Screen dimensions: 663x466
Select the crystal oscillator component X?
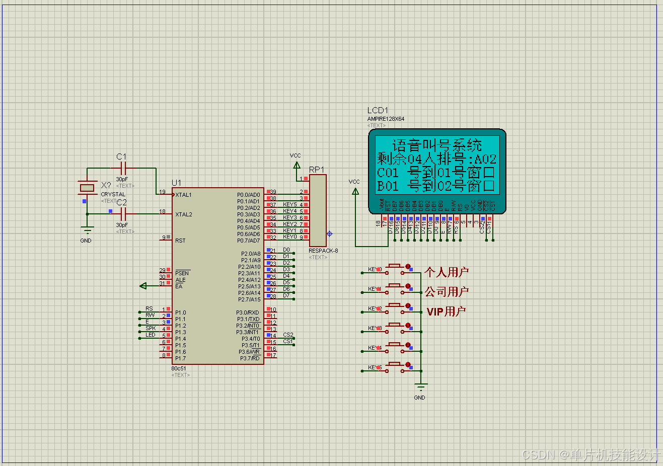[x=87, y=188]
